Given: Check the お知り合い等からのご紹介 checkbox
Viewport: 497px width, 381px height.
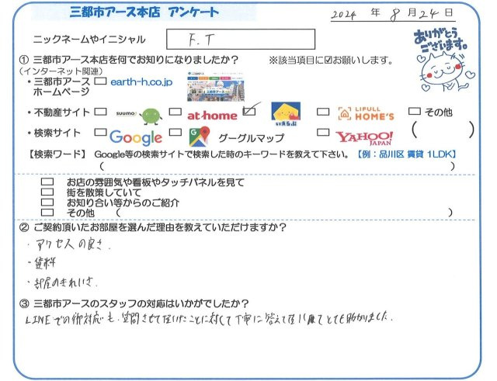Looking at the screenshot, I should (47, 202).
